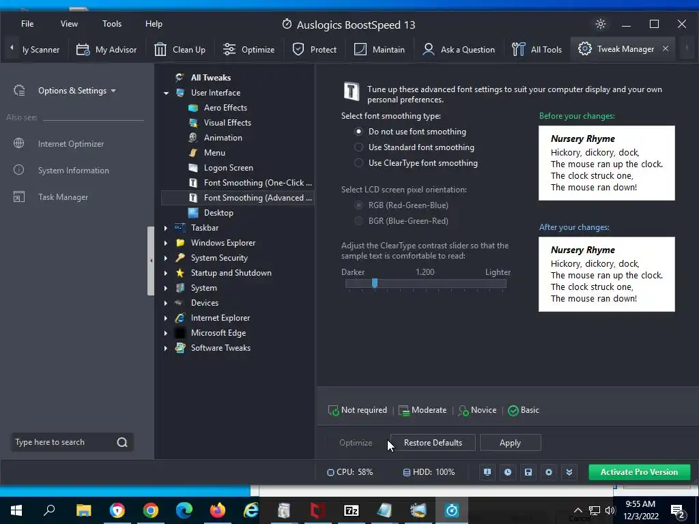Open Google Chrome from the taskbar

tap(151, 510)
